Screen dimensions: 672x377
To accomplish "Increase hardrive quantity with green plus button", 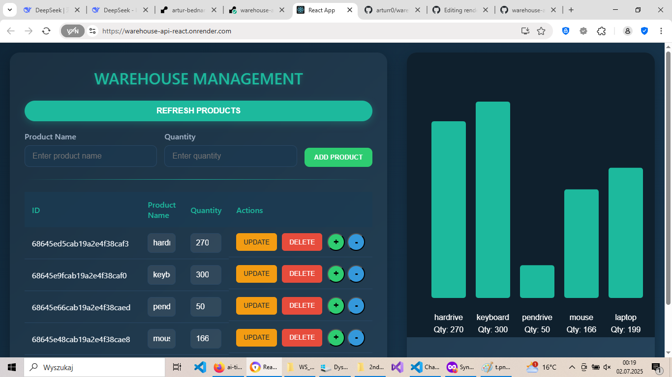I will (336, 242).
